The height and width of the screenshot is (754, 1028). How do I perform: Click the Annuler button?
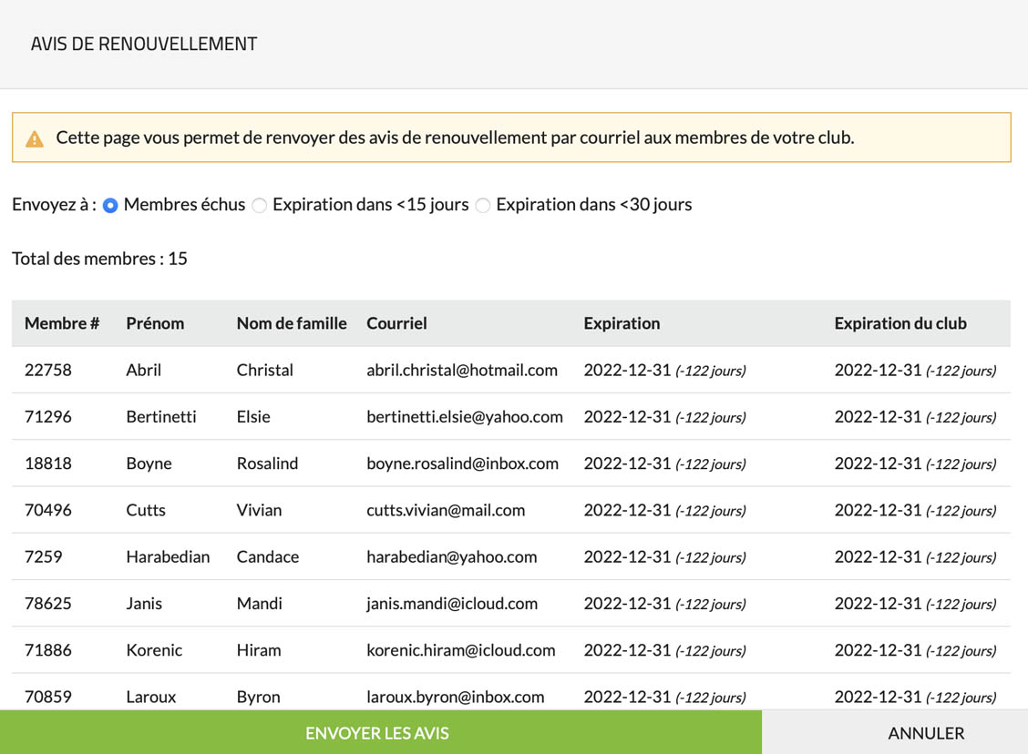pyautogui.click(x=926, y=733)
